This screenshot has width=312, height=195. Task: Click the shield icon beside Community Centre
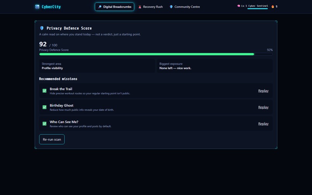(x=171, y=7)
